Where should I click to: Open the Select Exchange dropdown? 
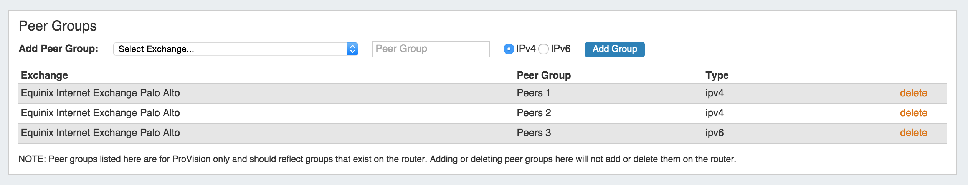point(235,49)
